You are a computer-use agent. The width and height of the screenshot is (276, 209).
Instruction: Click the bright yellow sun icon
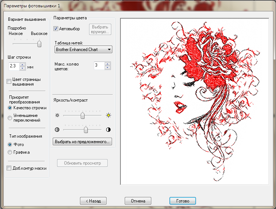point(108,115)
